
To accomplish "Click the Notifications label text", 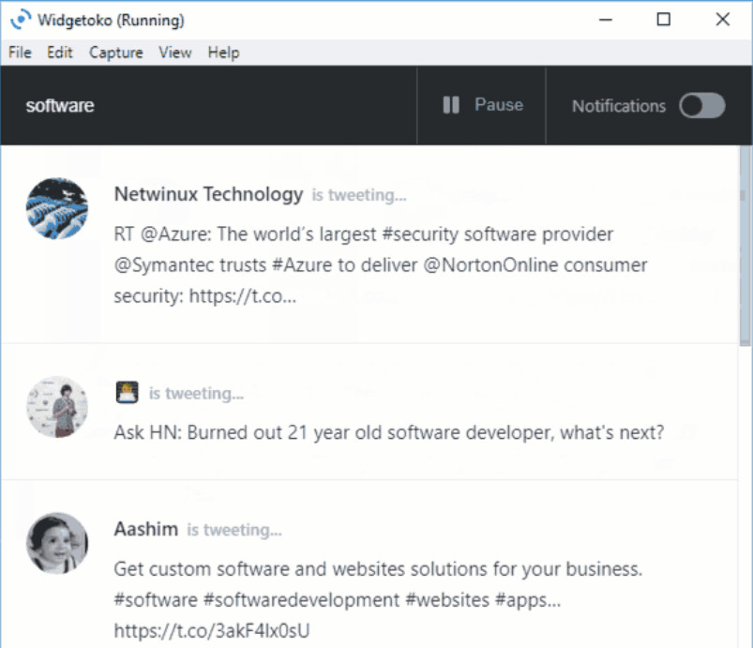I will (x=619, y=106).
